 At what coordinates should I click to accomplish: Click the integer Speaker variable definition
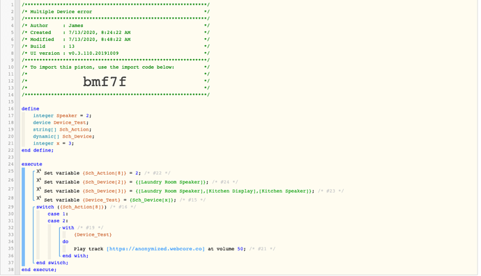click(62, 115)
